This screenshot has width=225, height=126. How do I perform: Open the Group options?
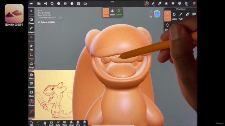pyautogui.click(x=31, y=39)
